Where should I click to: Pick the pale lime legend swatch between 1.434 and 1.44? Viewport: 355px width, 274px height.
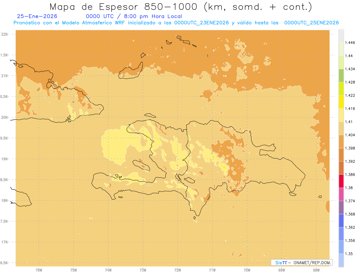[341, 62]
